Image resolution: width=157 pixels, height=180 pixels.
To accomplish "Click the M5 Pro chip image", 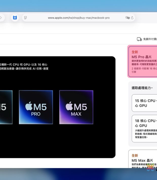I will [36, 107].
